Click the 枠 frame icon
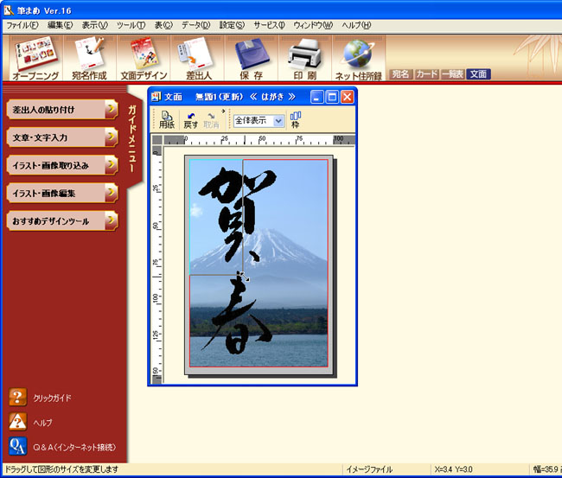Screen dimensions: 562x478 [296, 119]
